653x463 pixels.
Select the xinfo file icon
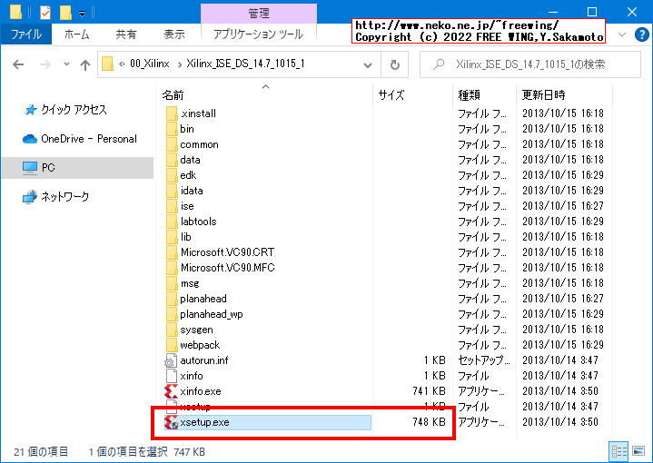click(171, 376)
